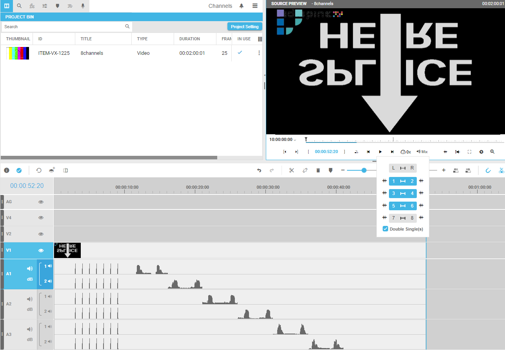This screenshot has height=350, width=505.
Task: Enable the 7–8 channel pair button
Action: click(x=403, y=218)
